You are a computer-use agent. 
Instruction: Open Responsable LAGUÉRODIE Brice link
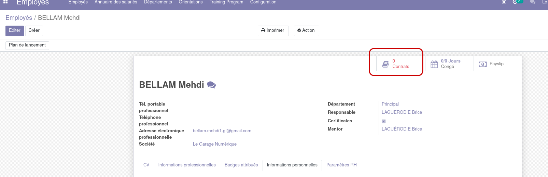[x=402, y=112]
